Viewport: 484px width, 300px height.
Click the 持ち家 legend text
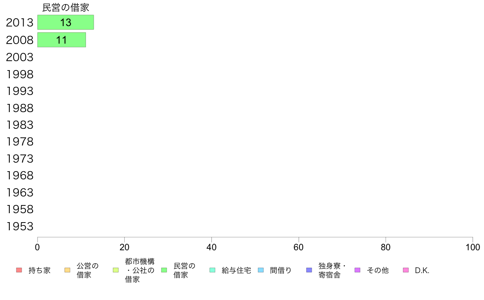40,270
